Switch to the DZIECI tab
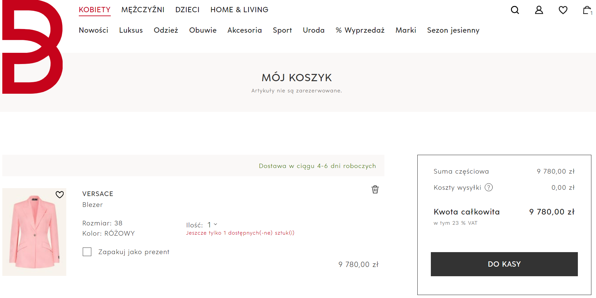 188,10
